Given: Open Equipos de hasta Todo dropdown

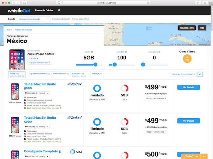Looking at the screenshot, I should tap(40, 63).
